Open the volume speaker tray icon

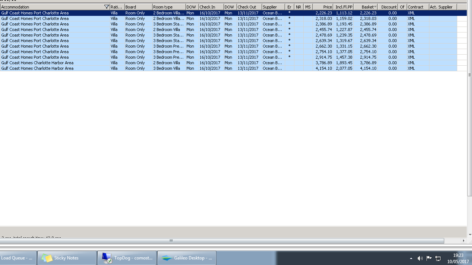[x=420, y=258]
